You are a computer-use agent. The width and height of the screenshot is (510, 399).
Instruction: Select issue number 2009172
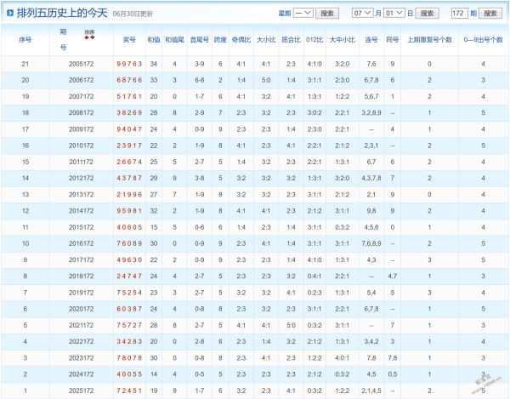pos(81,129)
